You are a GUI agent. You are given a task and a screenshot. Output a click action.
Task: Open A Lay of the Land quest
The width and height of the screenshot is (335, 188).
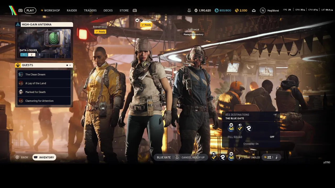coord(44,83)
